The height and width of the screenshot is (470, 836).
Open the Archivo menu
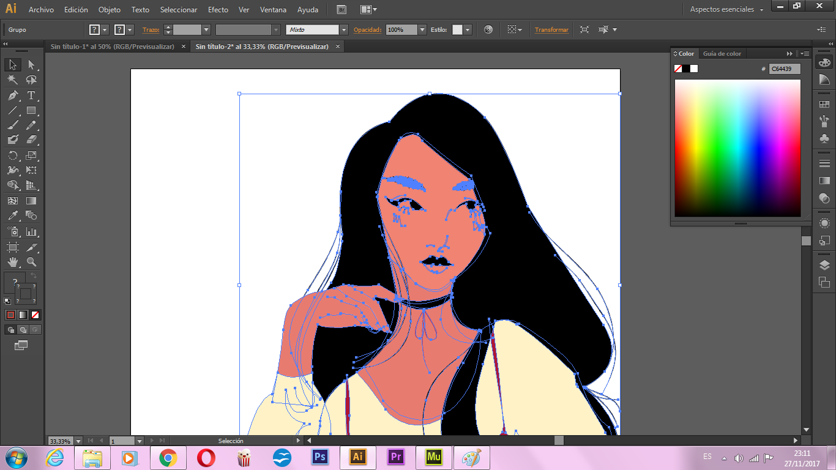(x=41, y=10)
